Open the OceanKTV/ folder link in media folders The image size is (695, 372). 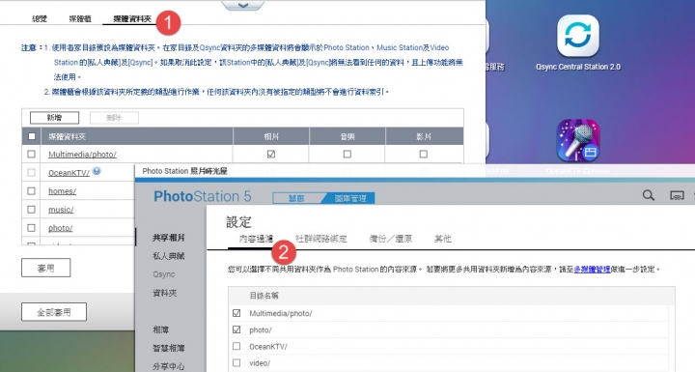[69, 173]
